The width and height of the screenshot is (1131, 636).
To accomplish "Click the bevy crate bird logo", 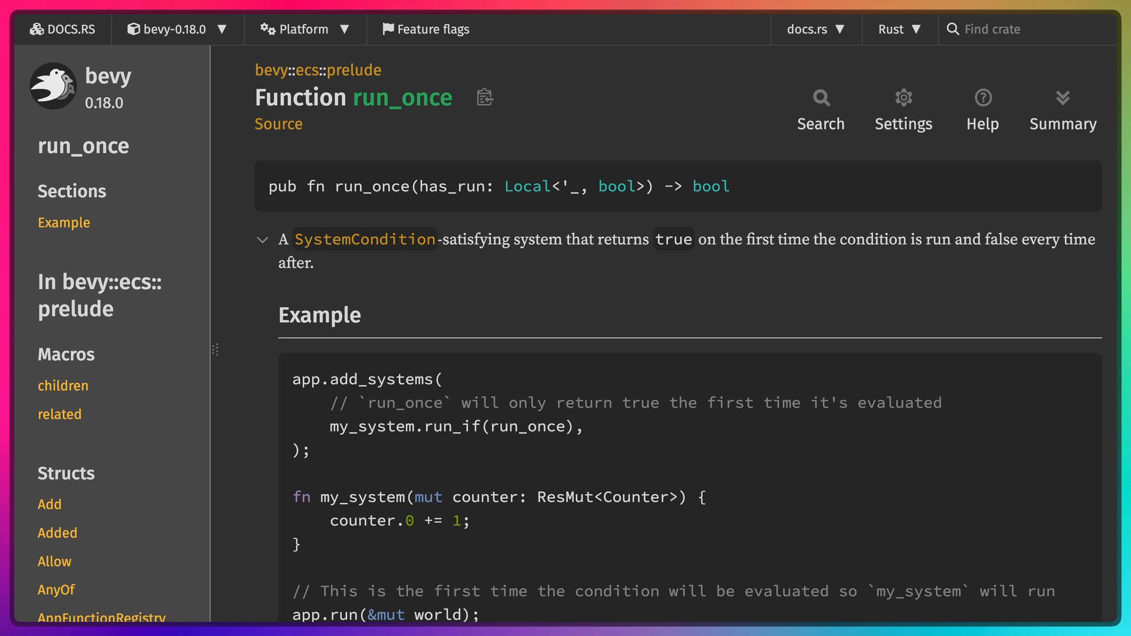I will 54,86.
